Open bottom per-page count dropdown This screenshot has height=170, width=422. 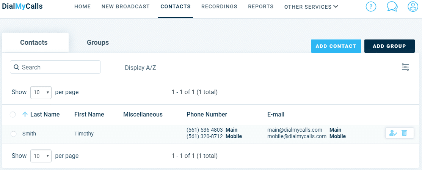point(41,156)
